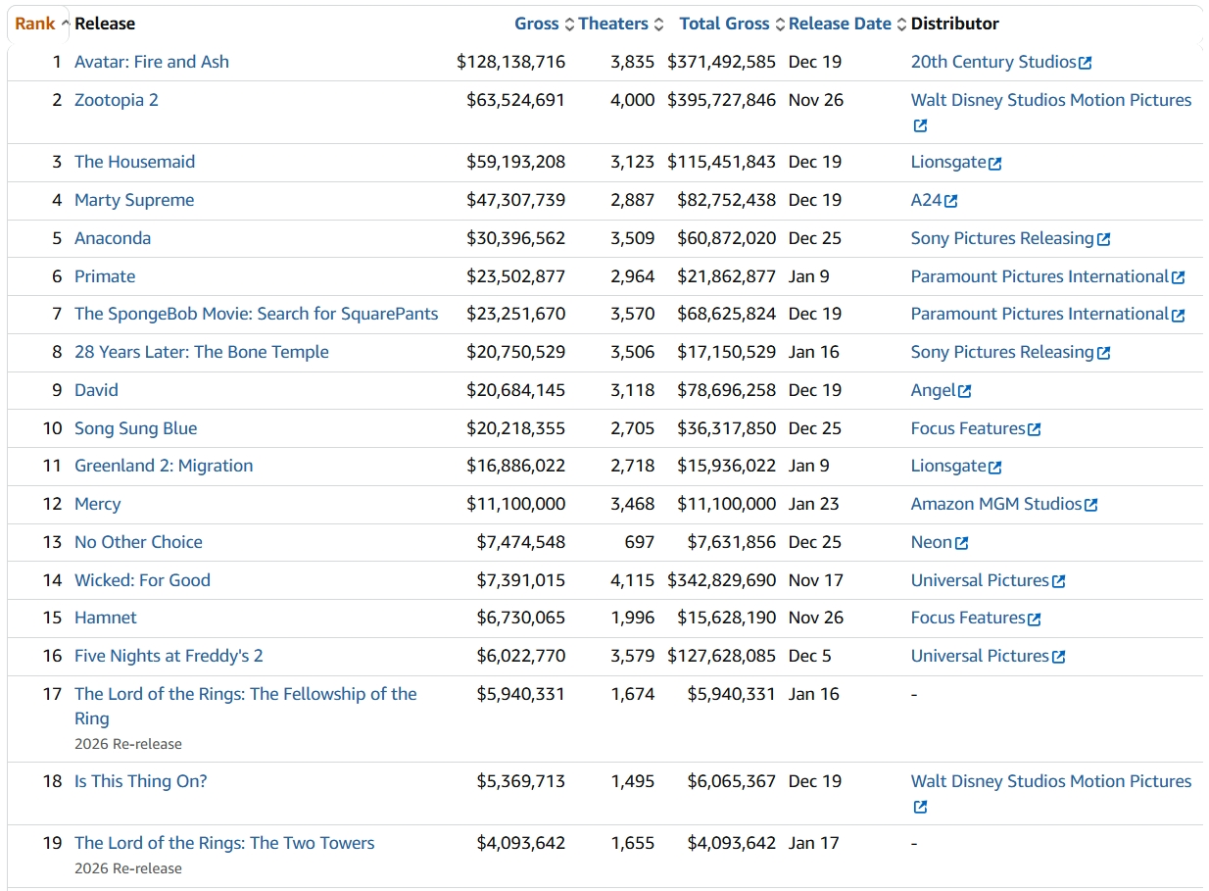Click external link icon next to Angel

coord(964,391)
